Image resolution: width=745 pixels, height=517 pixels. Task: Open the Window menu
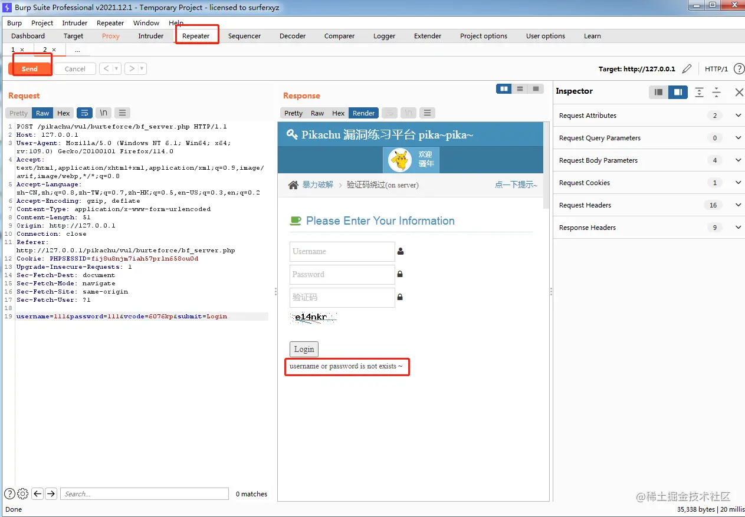point(146,23)
